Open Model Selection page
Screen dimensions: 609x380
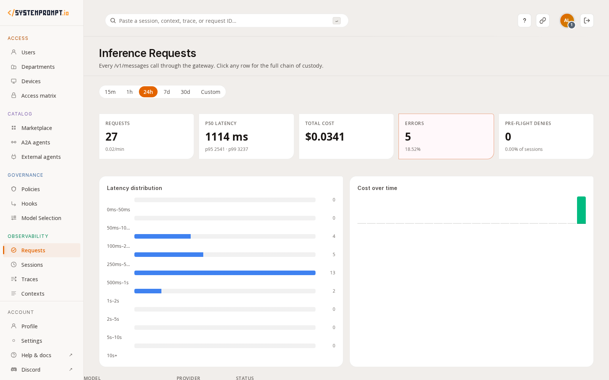click(x=42, y=218)
